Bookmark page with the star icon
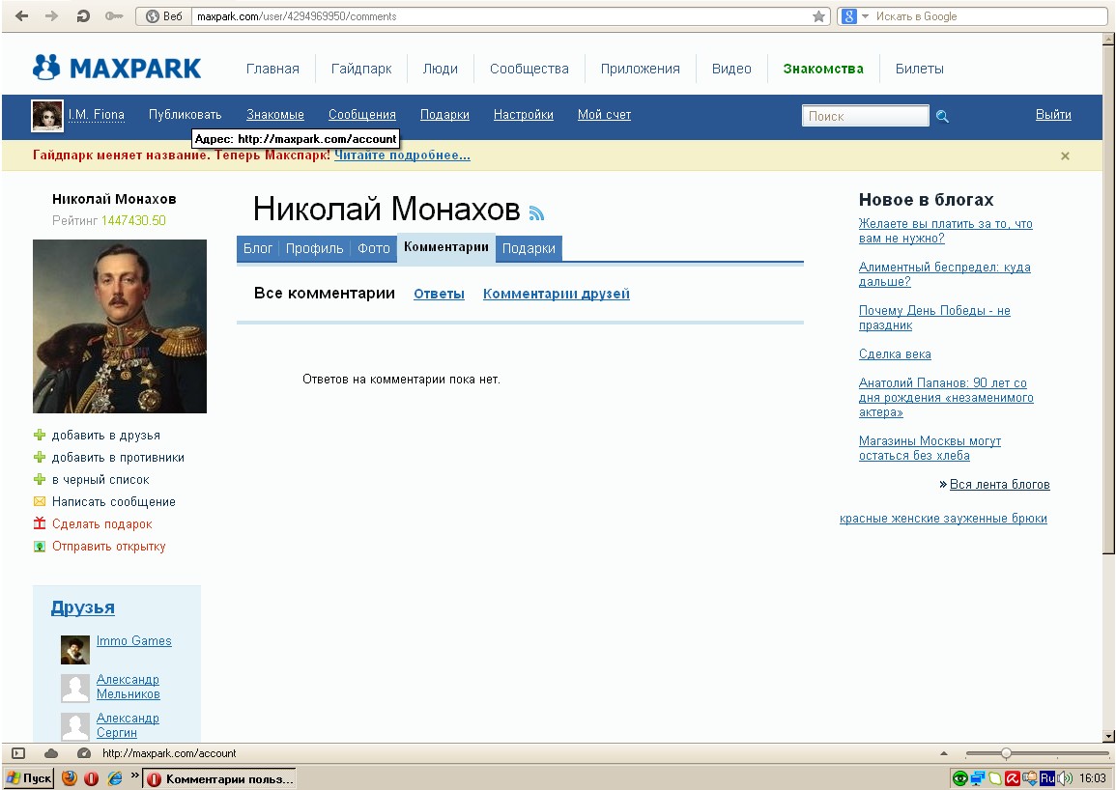Image resolution: width=1116 pixels, height=790 pixels. [819, 16]
